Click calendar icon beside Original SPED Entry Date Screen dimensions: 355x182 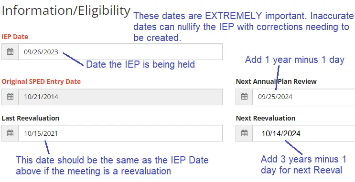pos(10,97)
